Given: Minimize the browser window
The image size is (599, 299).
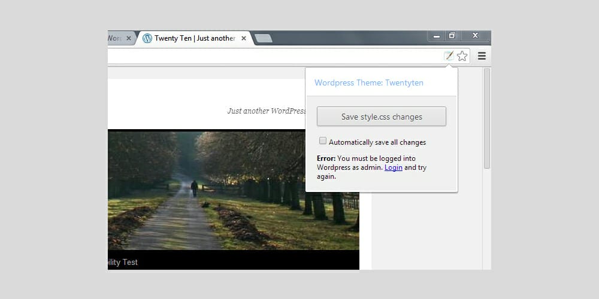Looking at the screenshot, I should [x=437, y=36].
